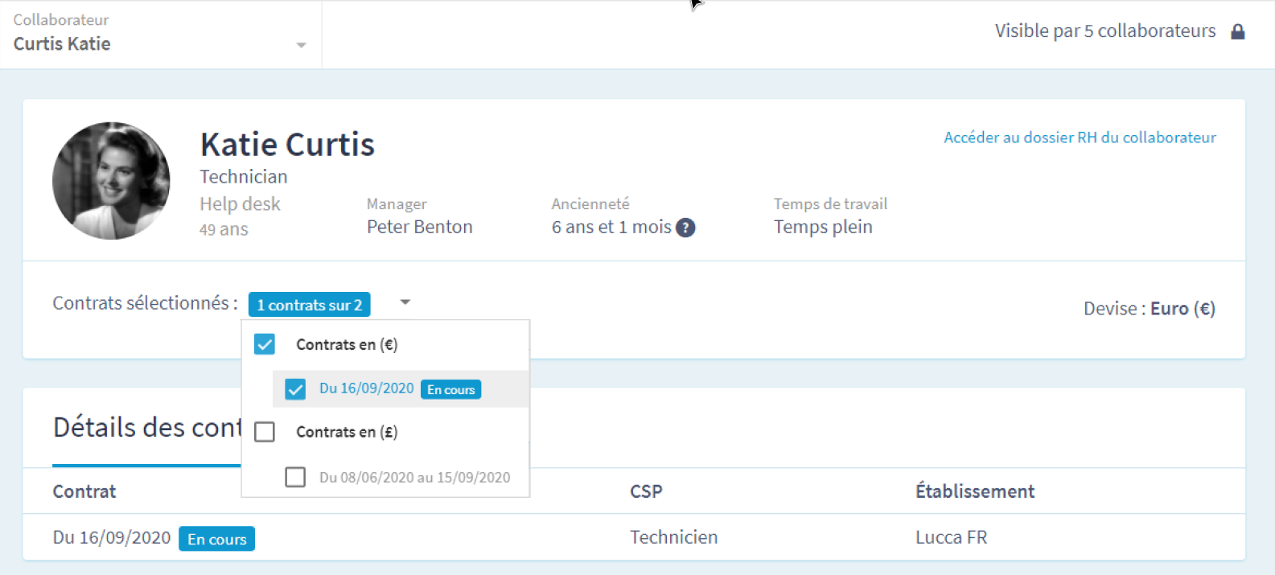Image resolution: width=1275 pixels, height=575 pixels.
Task: Uncheck the 'Contrats en (€)' checkbox
Action: pyautogui.click(x=265, y=344)
